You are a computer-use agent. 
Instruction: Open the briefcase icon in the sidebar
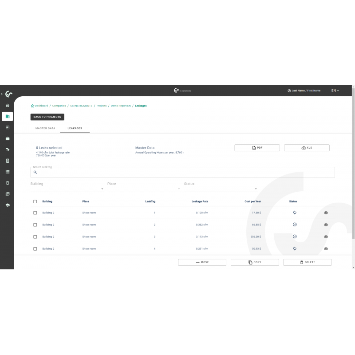click(7, 138)
